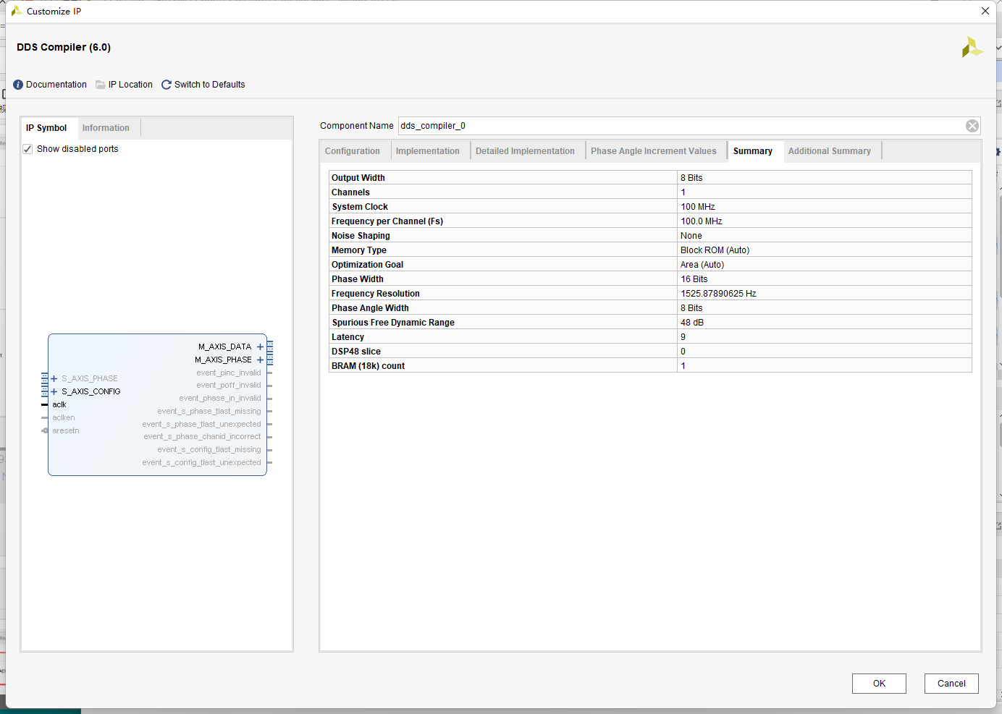Select the Latency row label
The image size is (1002, 714).
[348, 337]
